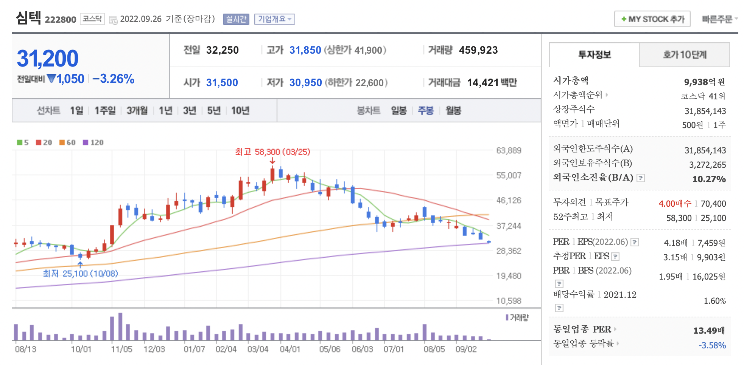Expand the 빠른주문 dropdown
This screenshot has width=744, height=365.
tap(720, 19)
